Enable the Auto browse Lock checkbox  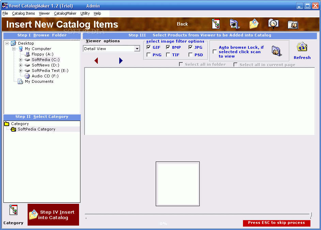pyautogui.click(x=215, y=51)
